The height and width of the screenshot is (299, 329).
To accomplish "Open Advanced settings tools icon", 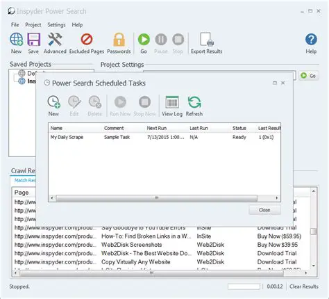I will pos(55,39).
